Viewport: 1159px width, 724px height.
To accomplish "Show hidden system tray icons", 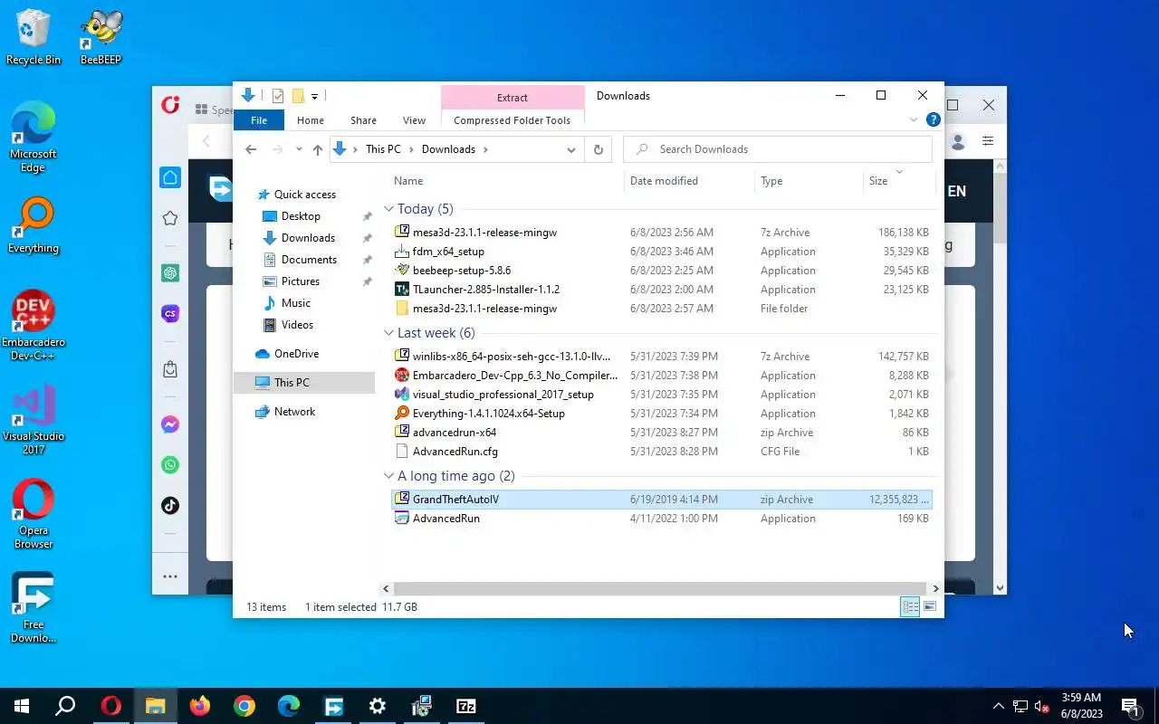I will click(998, 706).
